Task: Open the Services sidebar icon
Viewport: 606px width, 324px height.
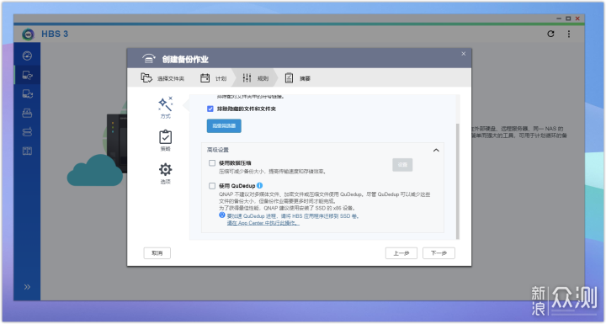Action: point(27,151)
